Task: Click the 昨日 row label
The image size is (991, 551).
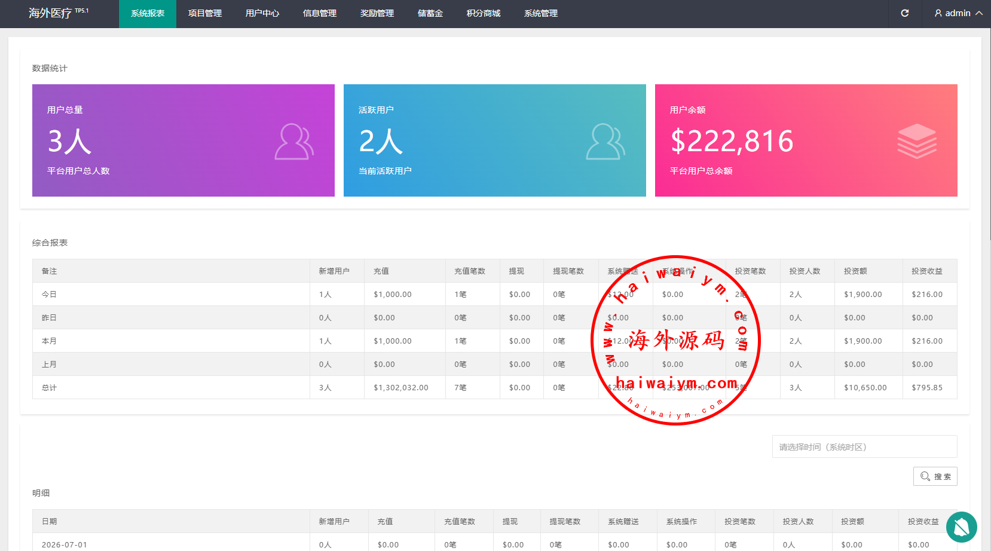Action: tap(49, 318)
